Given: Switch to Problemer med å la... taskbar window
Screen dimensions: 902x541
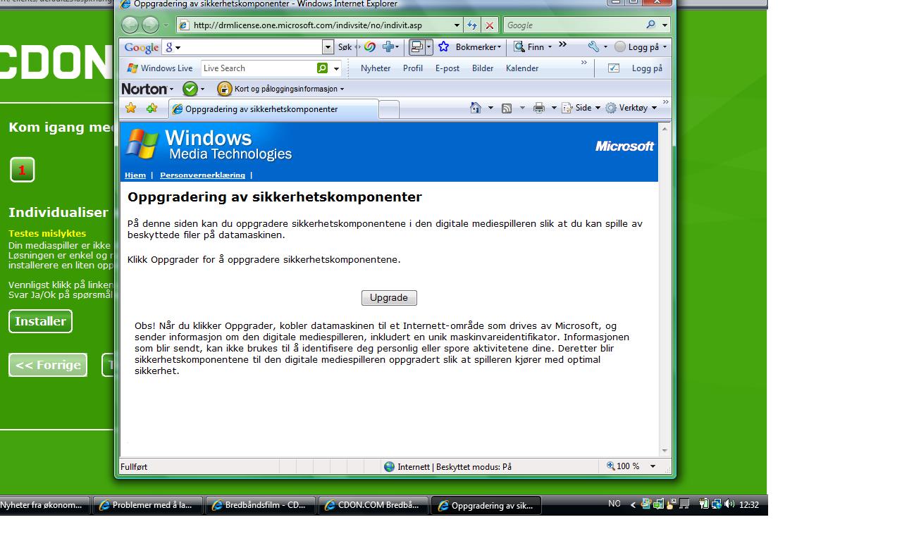Looking at the screenshot, I should (148, 505).
